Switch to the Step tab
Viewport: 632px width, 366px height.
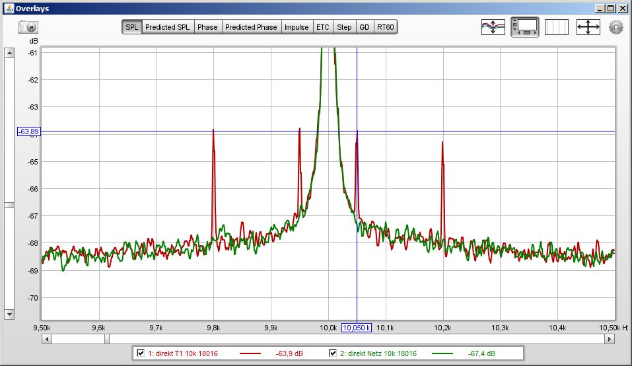344,27
